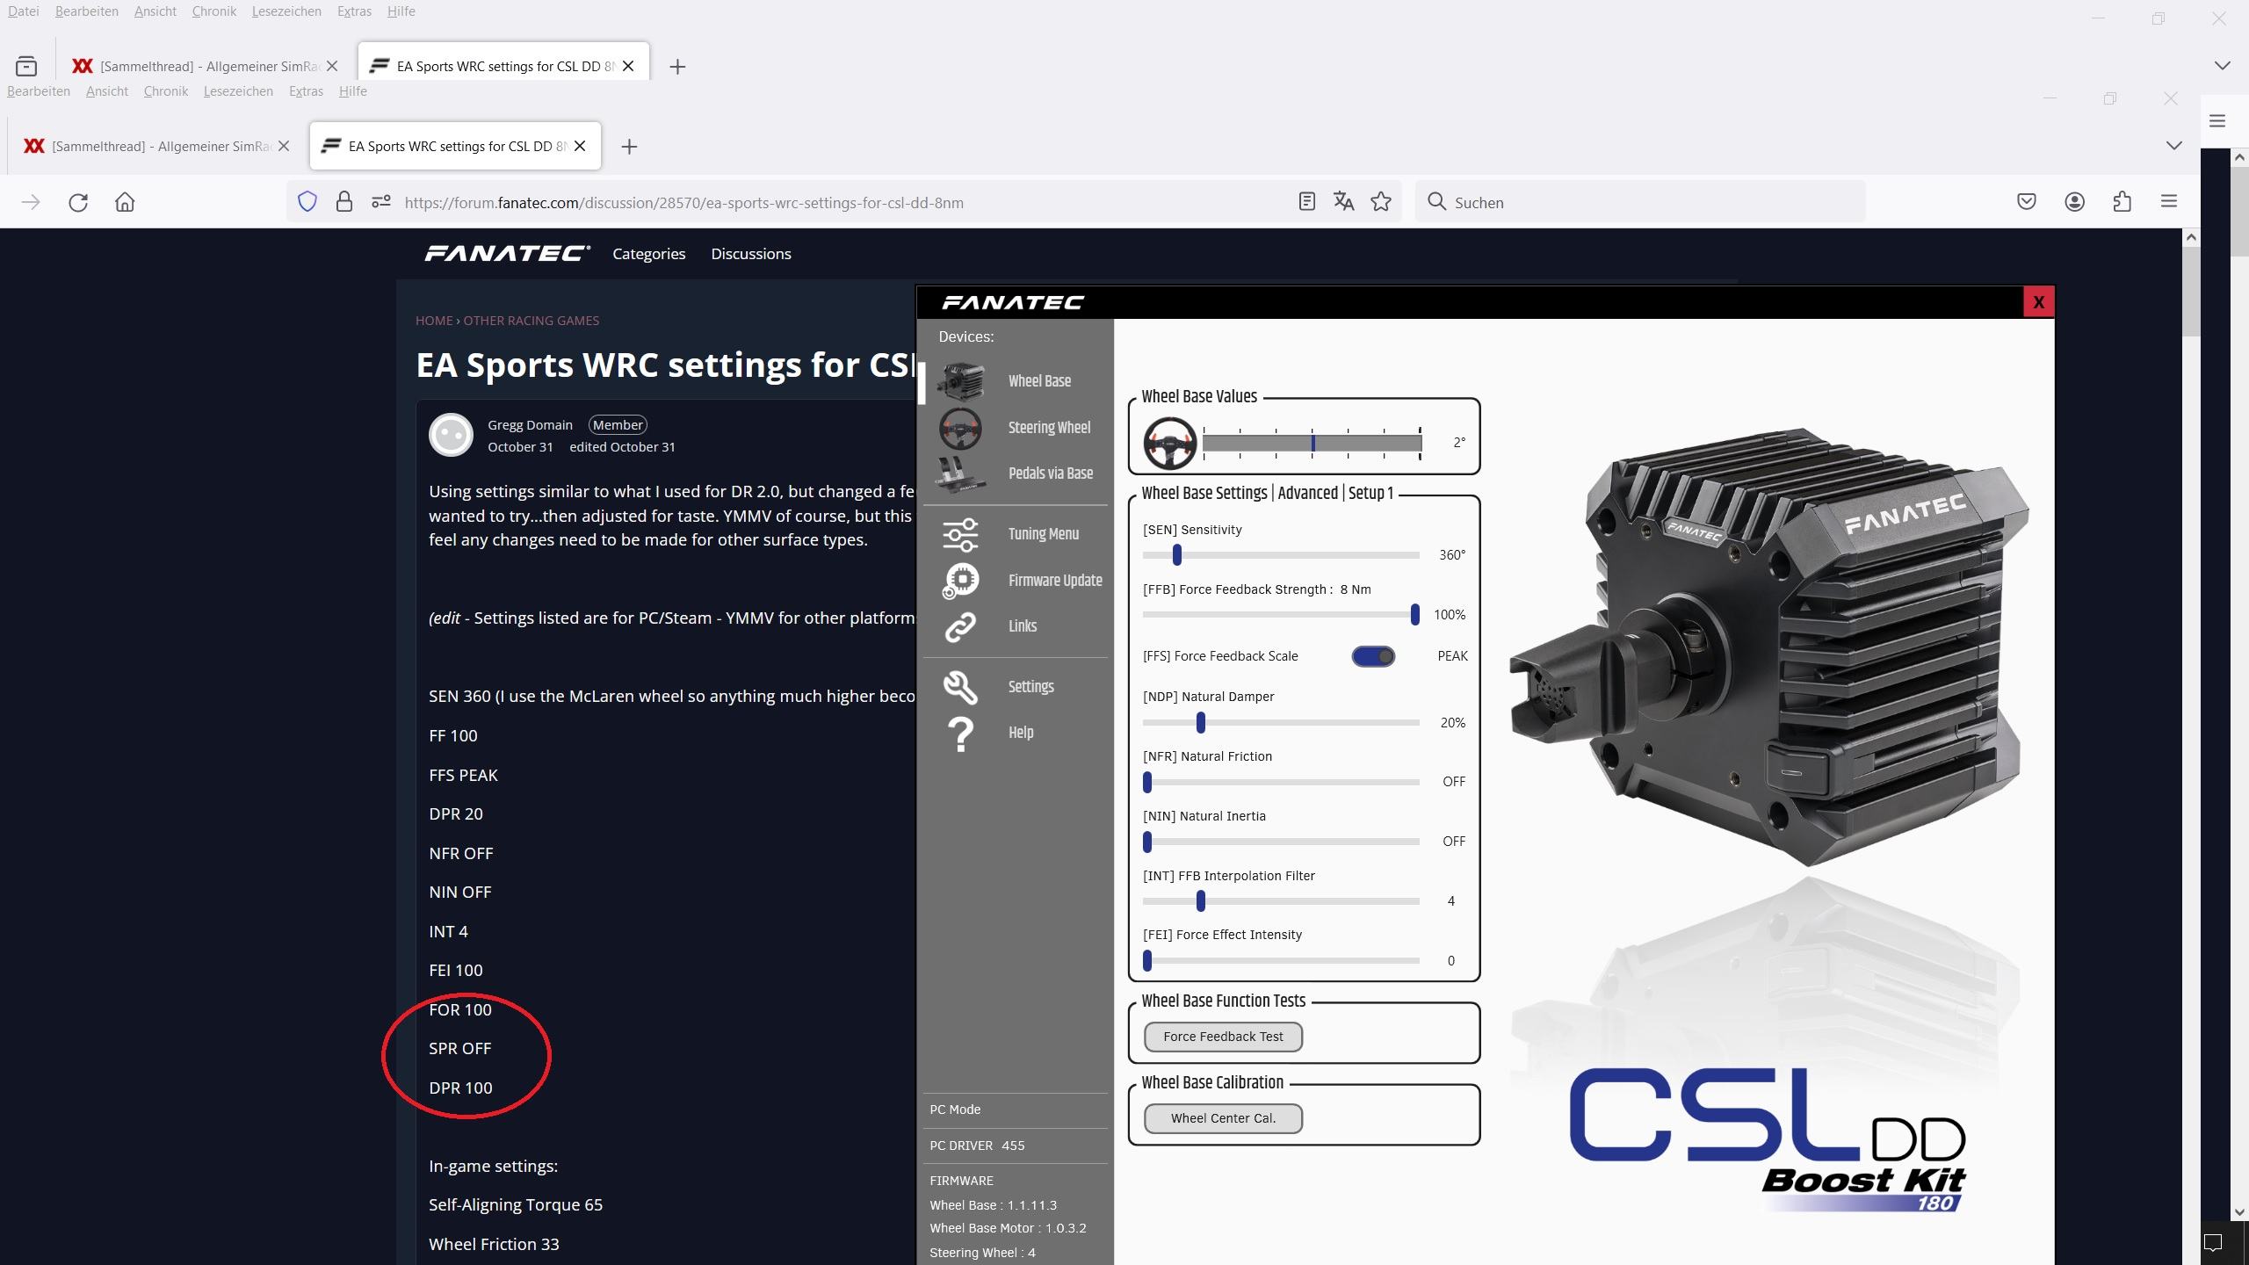Close the Fanatec control panel with X
Image resolution: width=2249 pixels, height=1265 pixels.
coord(2038,302)
